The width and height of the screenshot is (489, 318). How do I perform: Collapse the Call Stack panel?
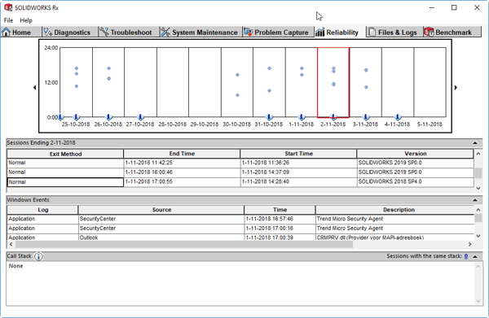pyautogui.click(x=475, y=256)
